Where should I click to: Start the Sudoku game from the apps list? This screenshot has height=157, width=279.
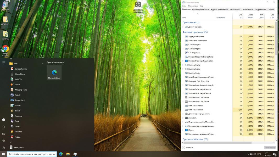coord(18,105)
